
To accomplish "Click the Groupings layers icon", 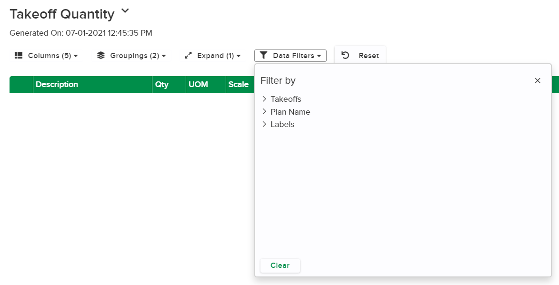I will pyautogui.click(x=101, y=55).
